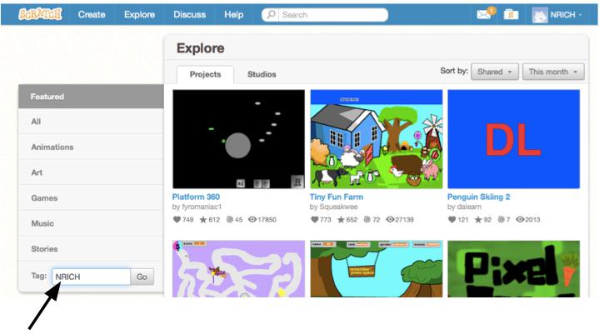Click heart icon under Platform 360
The height and width of the screenshot is (334, 604).
[177, 220]
